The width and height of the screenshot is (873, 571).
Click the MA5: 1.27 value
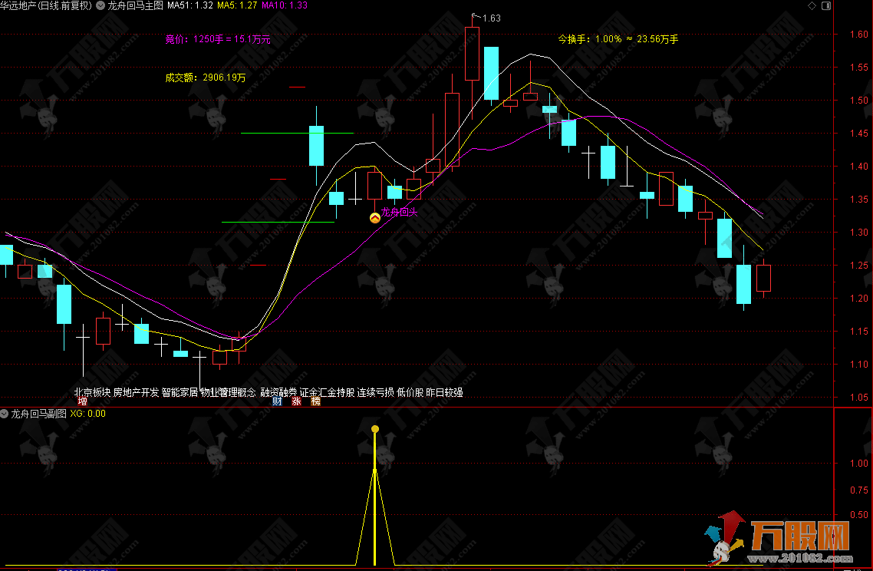(237, 5)
